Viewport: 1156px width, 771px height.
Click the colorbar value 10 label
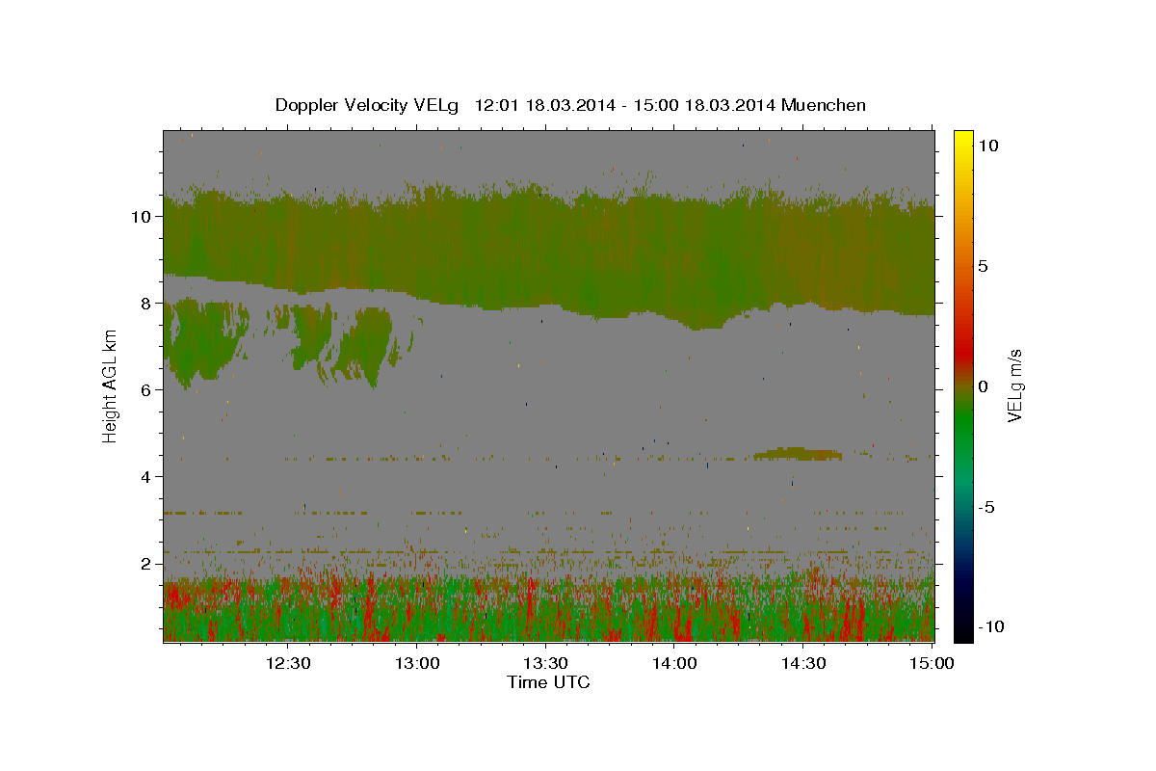(x=988, y=146)
